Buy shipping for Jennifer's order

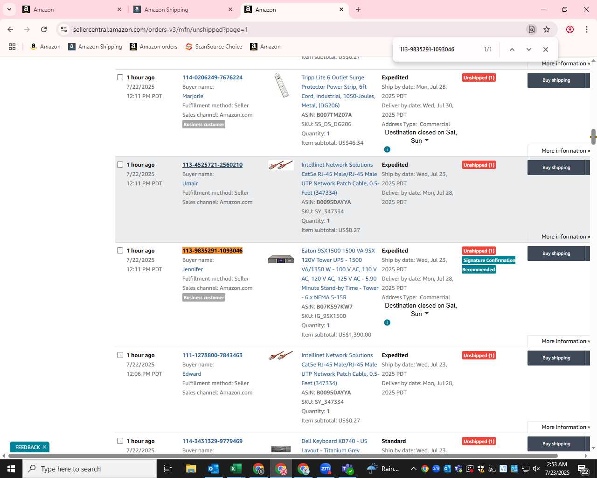(556, 253)
